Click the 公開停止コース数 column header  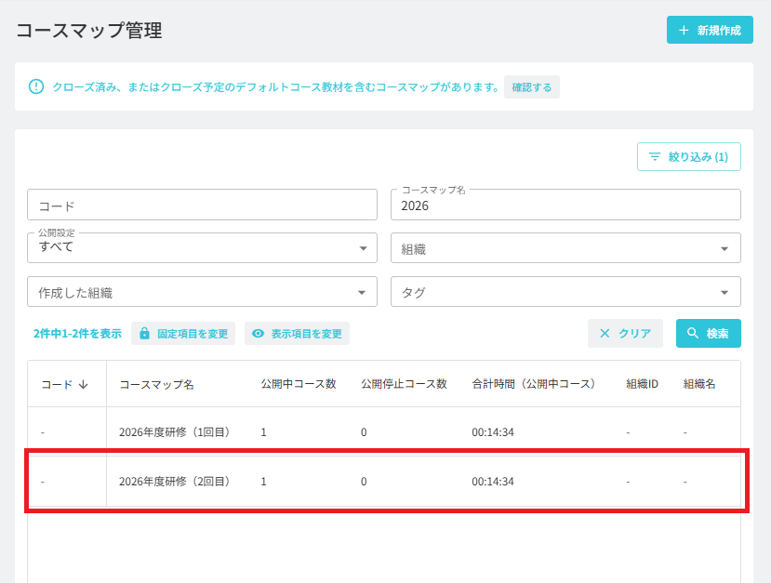(x=404, y=384)
